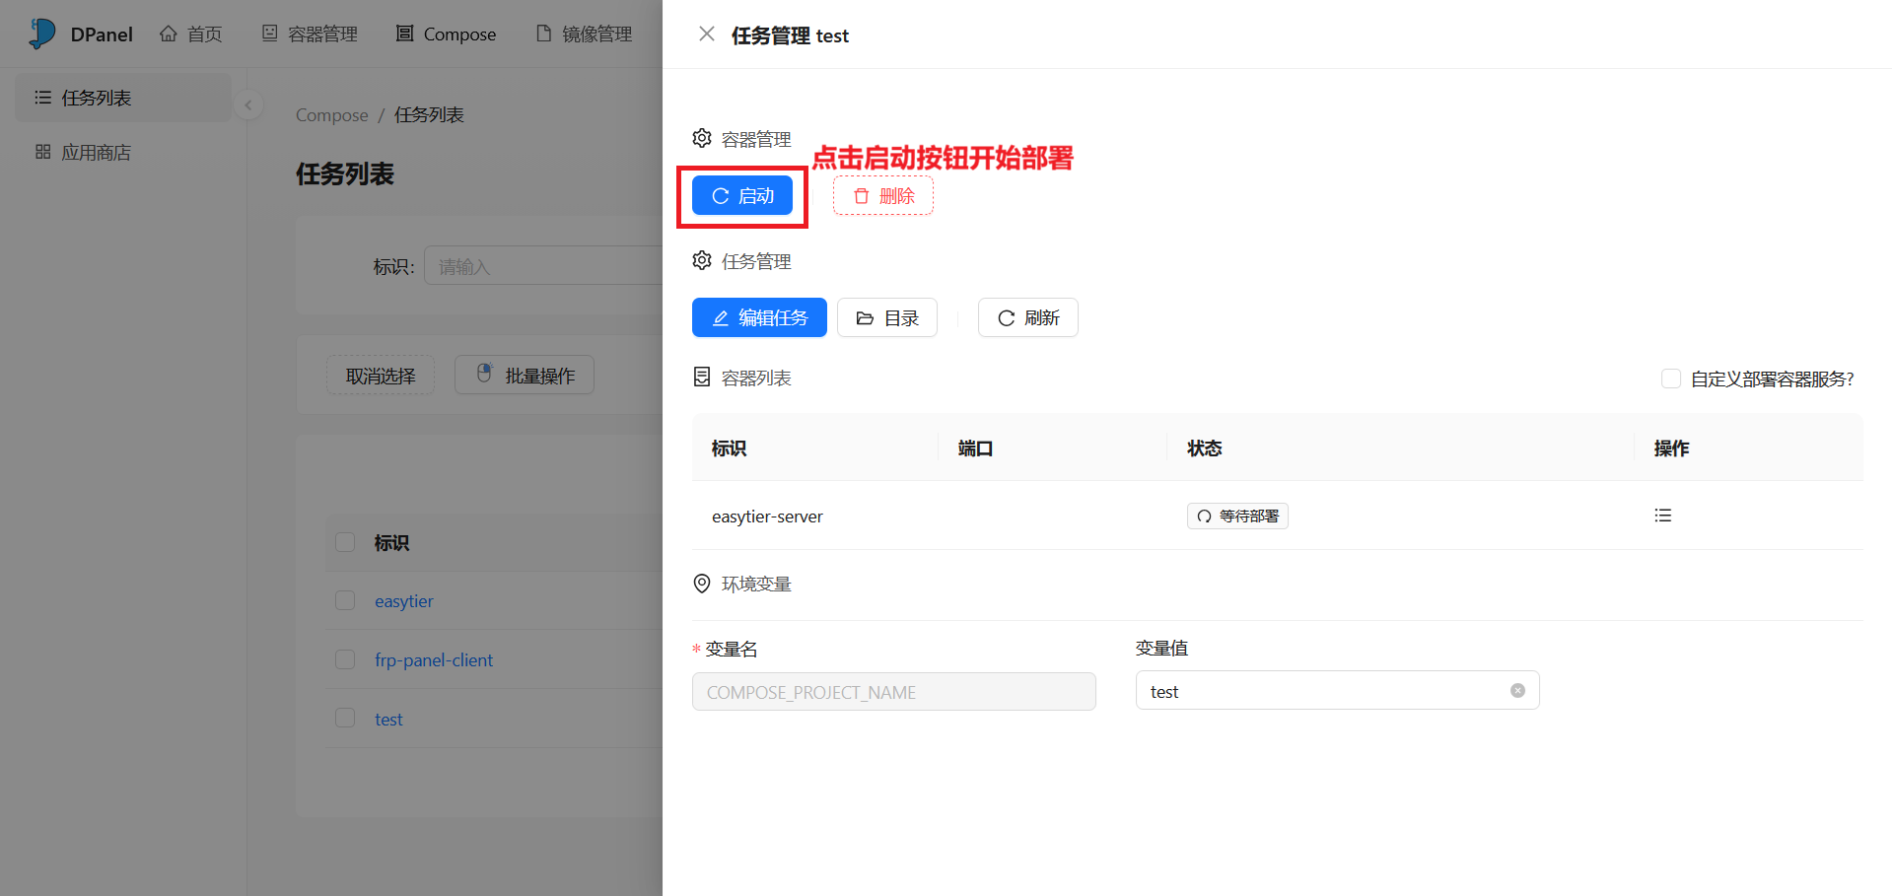
Task: Click the 删除 delete button
Action: [883, 196]
